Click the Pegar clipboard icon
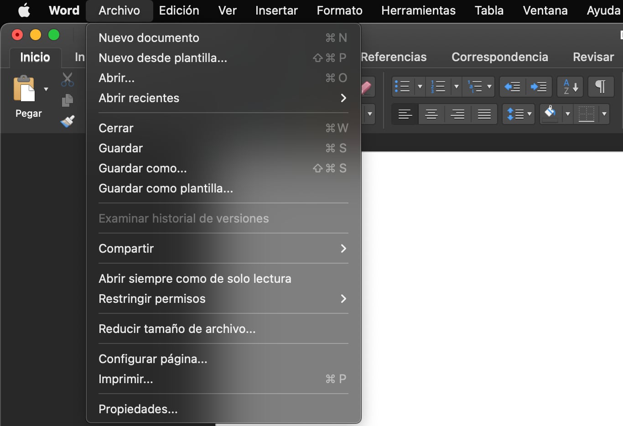This screenshot has width=623, height=426. click(25, 89)
